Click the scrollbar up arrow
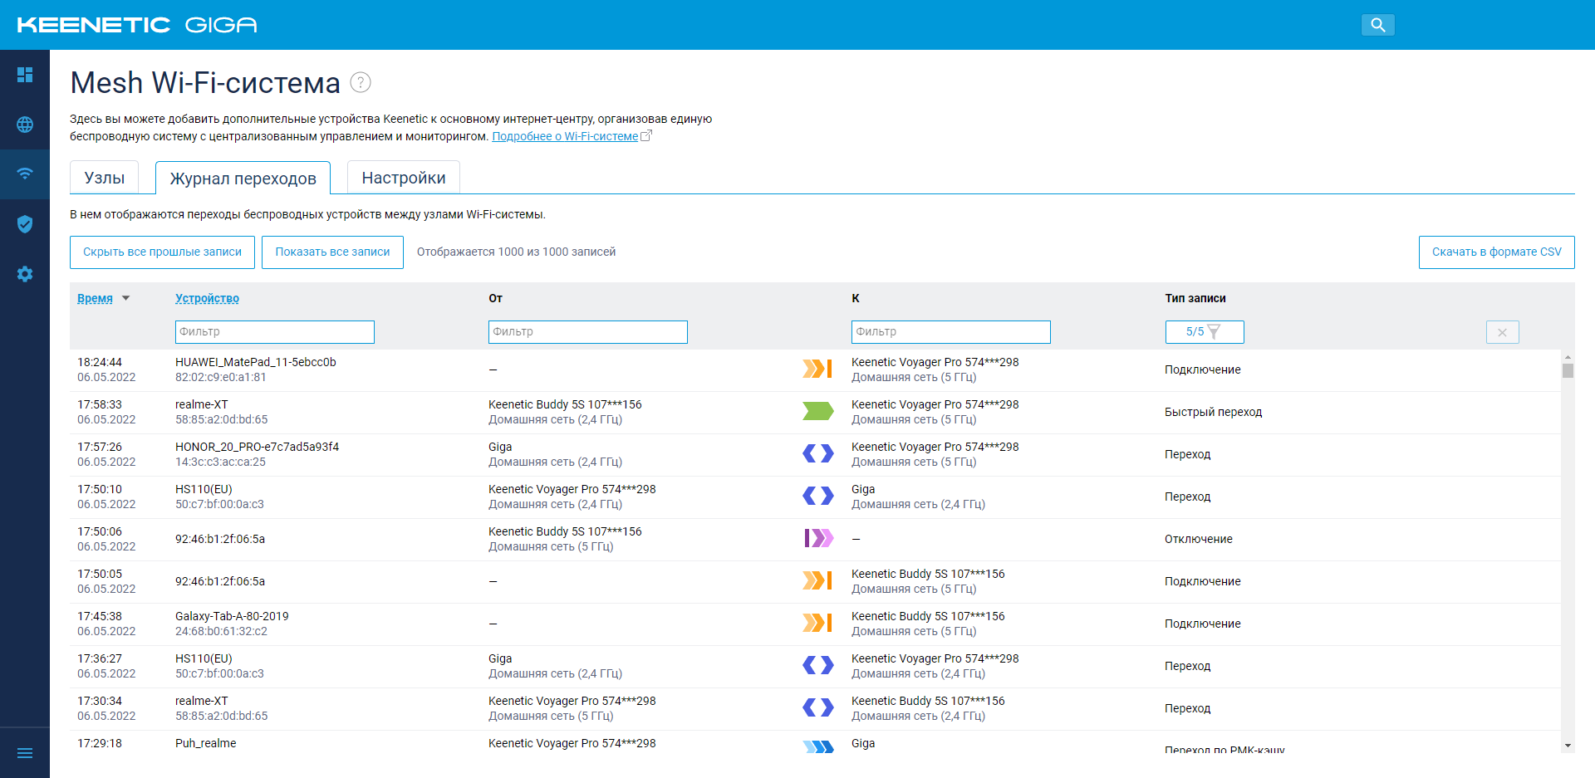The height and width of the screenshot is (778, 1595). [1568, 356]
